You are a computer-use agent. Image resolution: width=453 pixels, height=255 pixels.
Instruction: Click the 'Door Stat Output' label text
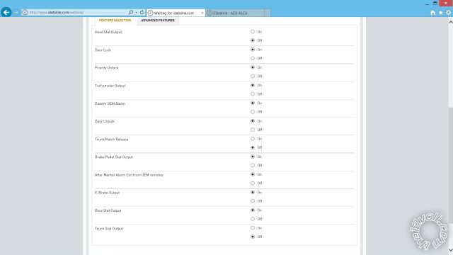[108, 210]
